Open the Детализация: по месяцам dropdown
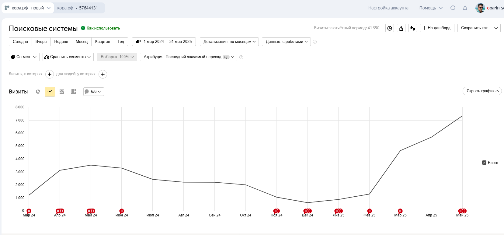504x235 pixels. click(x=229, y=42)
